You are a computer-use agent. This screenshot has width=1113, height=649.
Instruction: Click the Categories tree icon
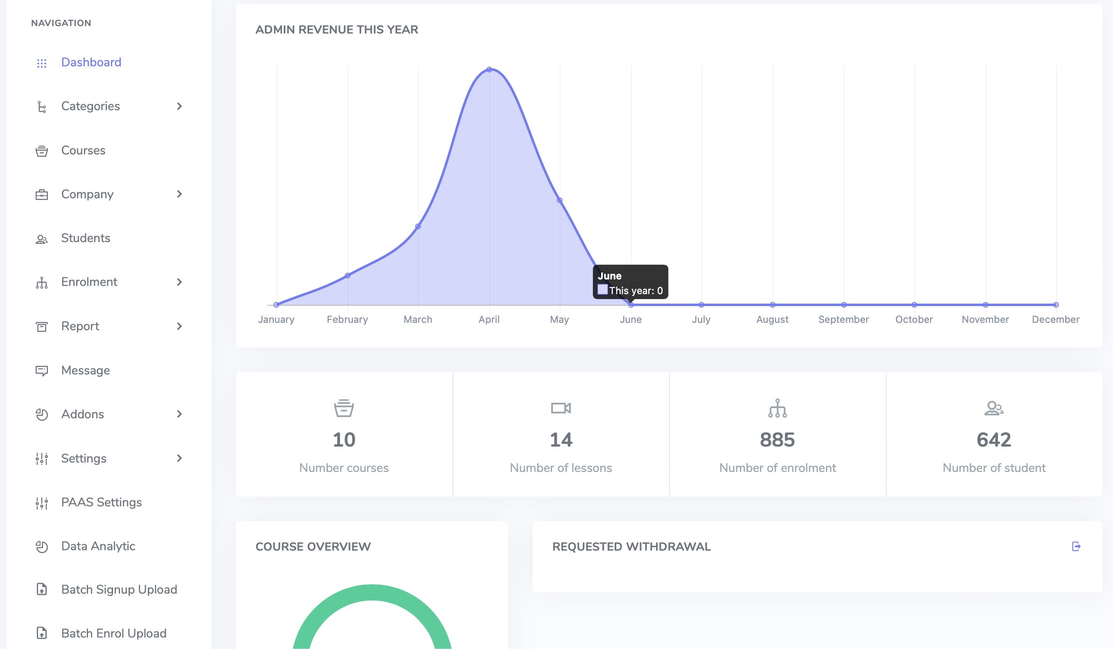[41, 107]
